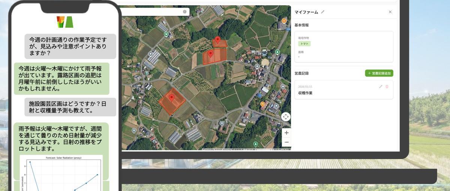Zoom in on the map
This screenshot has width=450, height=191.
pos(286,133)
